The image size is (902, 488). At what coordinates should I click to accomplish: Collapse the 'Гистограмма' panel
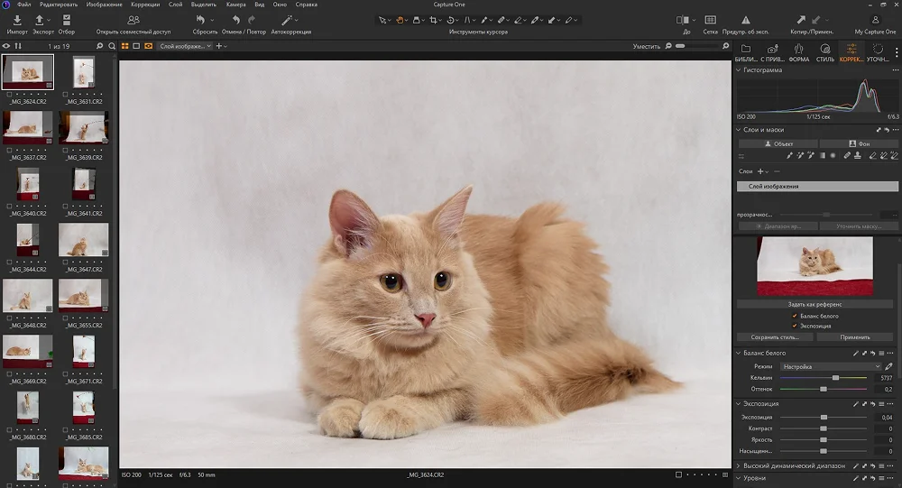click(x=740, y=69)
